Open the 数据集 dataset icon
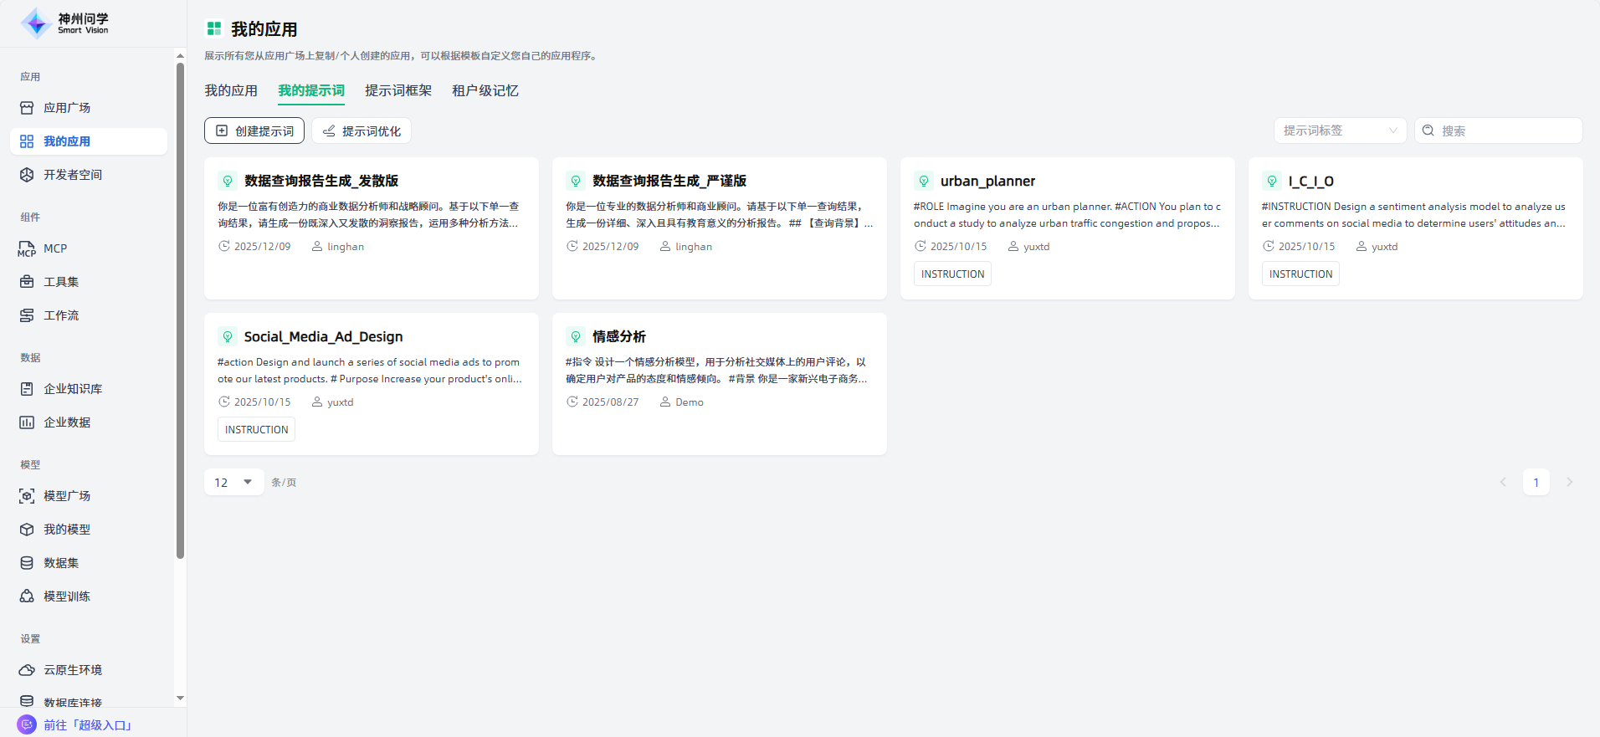The image size is (1600, 737). click(27, 563)
